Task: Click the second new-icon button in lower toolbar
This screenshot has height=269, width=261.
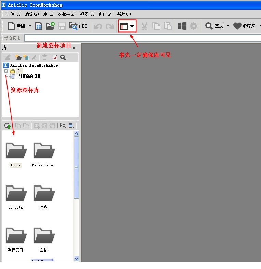Action: tap(44, 126)
